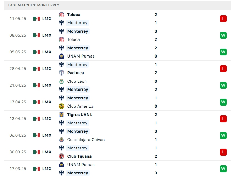Click the "Last Matches: Monterrey" header

click(x=34, y=5)
